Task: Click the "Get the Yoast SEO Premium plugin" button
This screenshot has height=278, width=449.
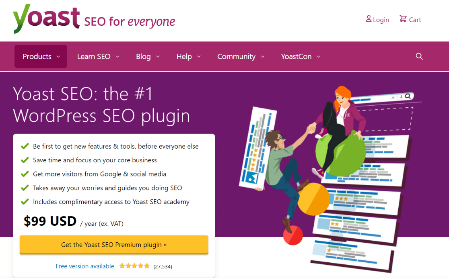Action: (x=114, y=244)
